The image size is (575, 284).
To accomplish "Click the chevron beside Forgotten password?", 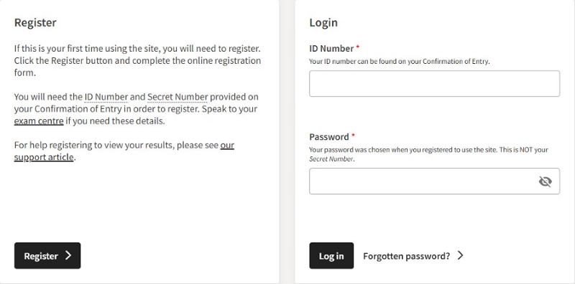I will pyautogui.click(x=461, y=255).
